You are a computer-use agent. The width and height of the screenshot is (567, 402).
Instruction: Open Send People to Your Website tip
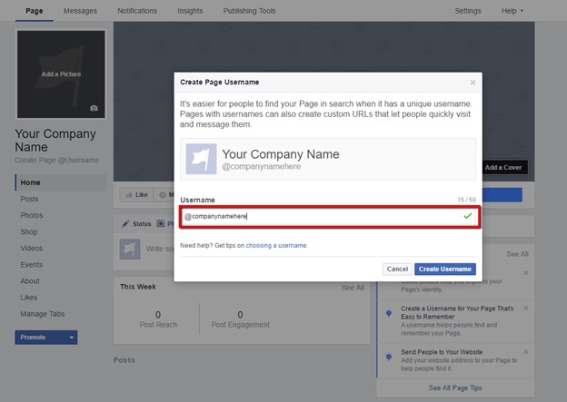click(442, 352)
